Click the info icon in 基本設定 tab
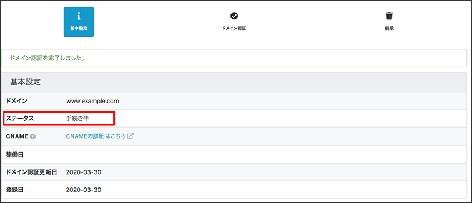472x203 pixels. (x=78, y=16)
